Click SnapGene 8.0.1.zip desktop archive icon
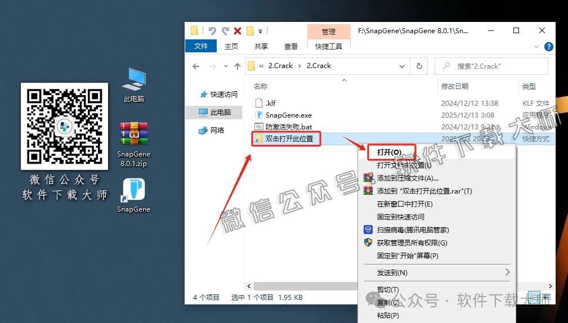This screenshot has height=323, width=568. pos(133,144)
